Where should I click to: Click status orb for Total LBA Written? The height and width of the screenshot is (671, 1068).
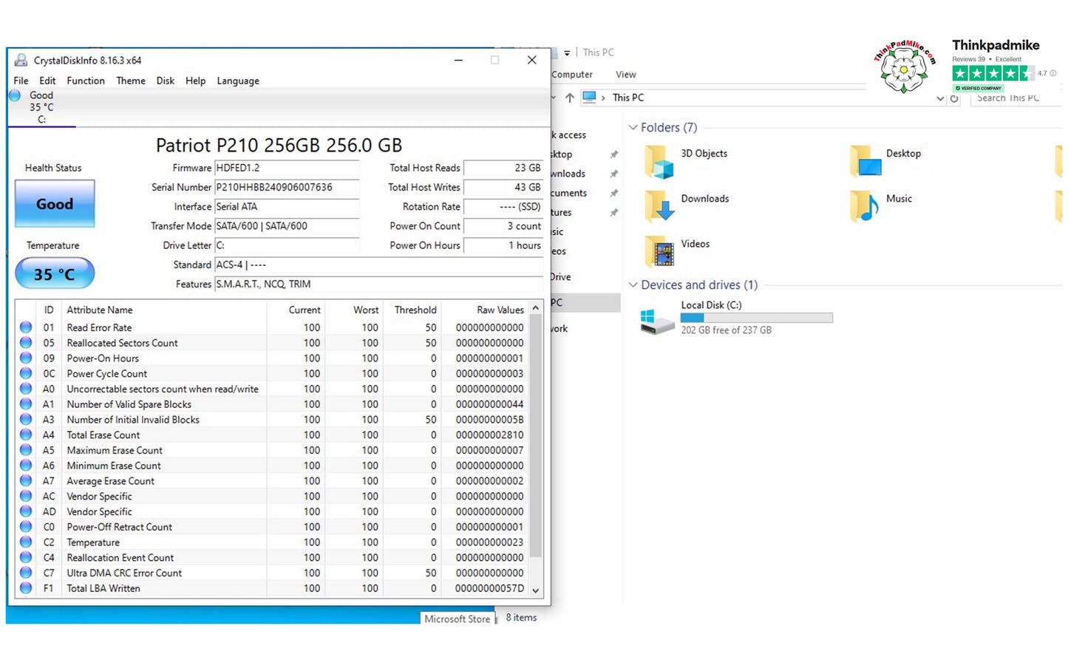pos(26,588)
